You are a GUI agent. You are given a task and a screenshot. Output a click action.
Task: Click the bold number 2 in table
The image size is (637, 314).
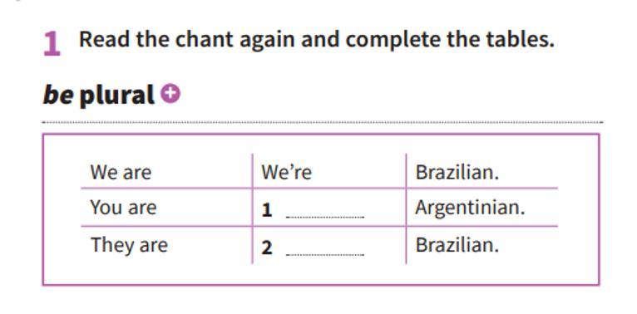[x=266, y=248]
